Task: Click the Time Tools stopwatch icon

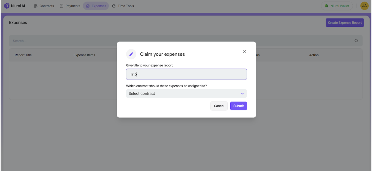Action: click(x=114, y=6)
